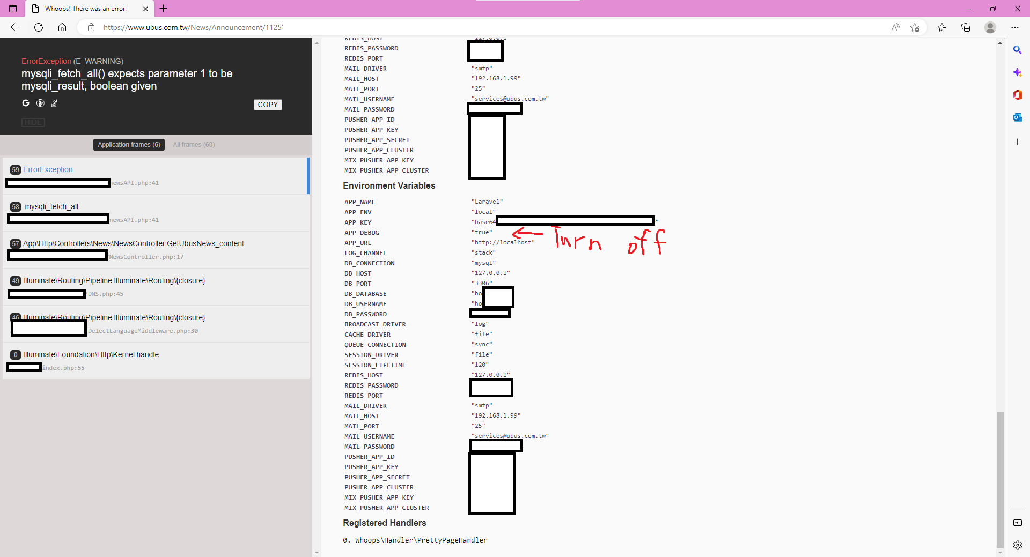The height and width of the screenshot is (557, 1030).
Task: Click APP_URL "http://localhost" value
Action: (503, 242)
